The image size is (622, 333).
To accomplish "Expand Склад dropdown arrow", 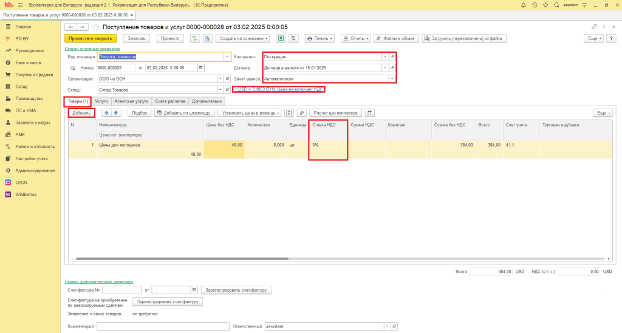I will coord(220,90).
